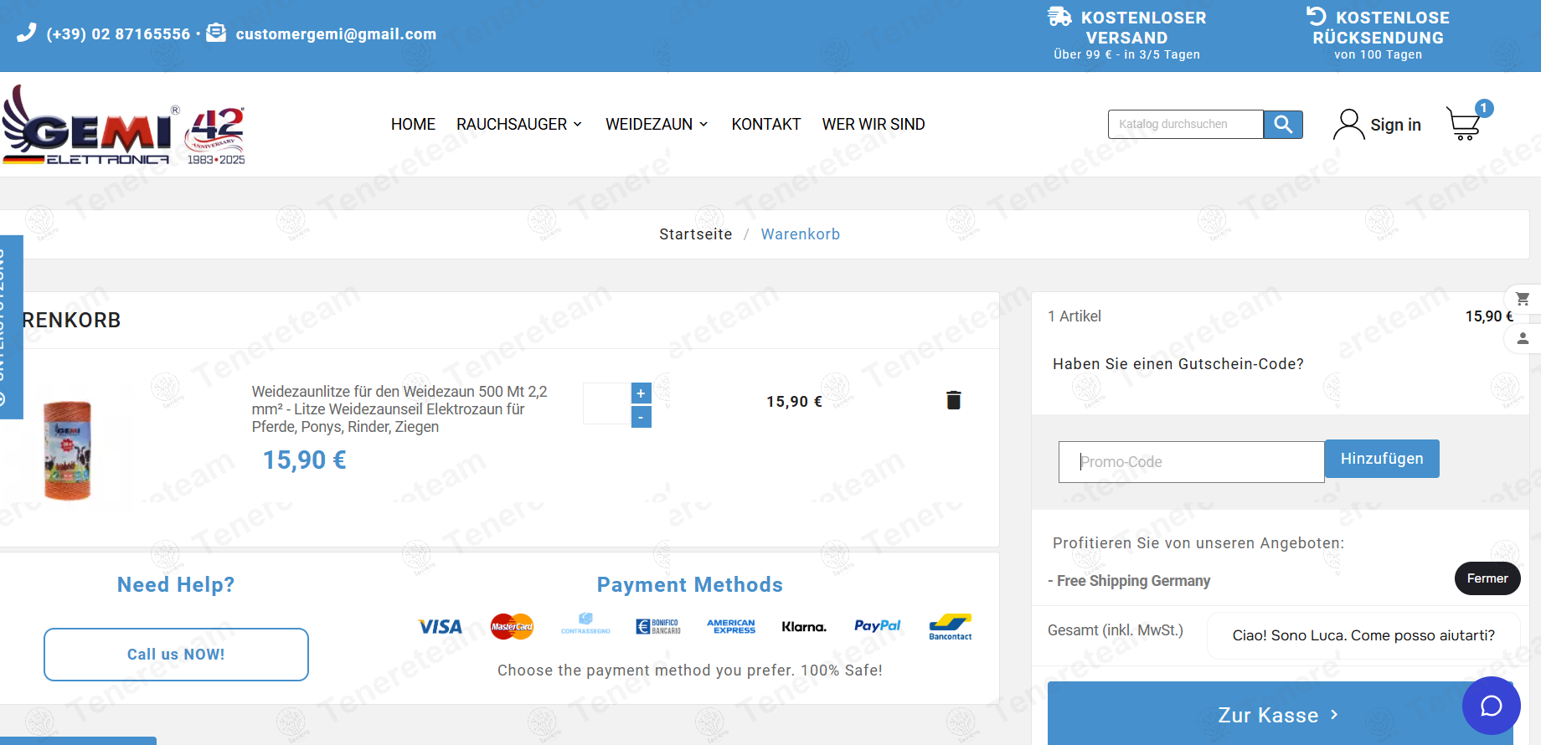The height and width of the screenshot is (745, 1541).
Task: Click the quantity input field
Action: coord(606,403)
